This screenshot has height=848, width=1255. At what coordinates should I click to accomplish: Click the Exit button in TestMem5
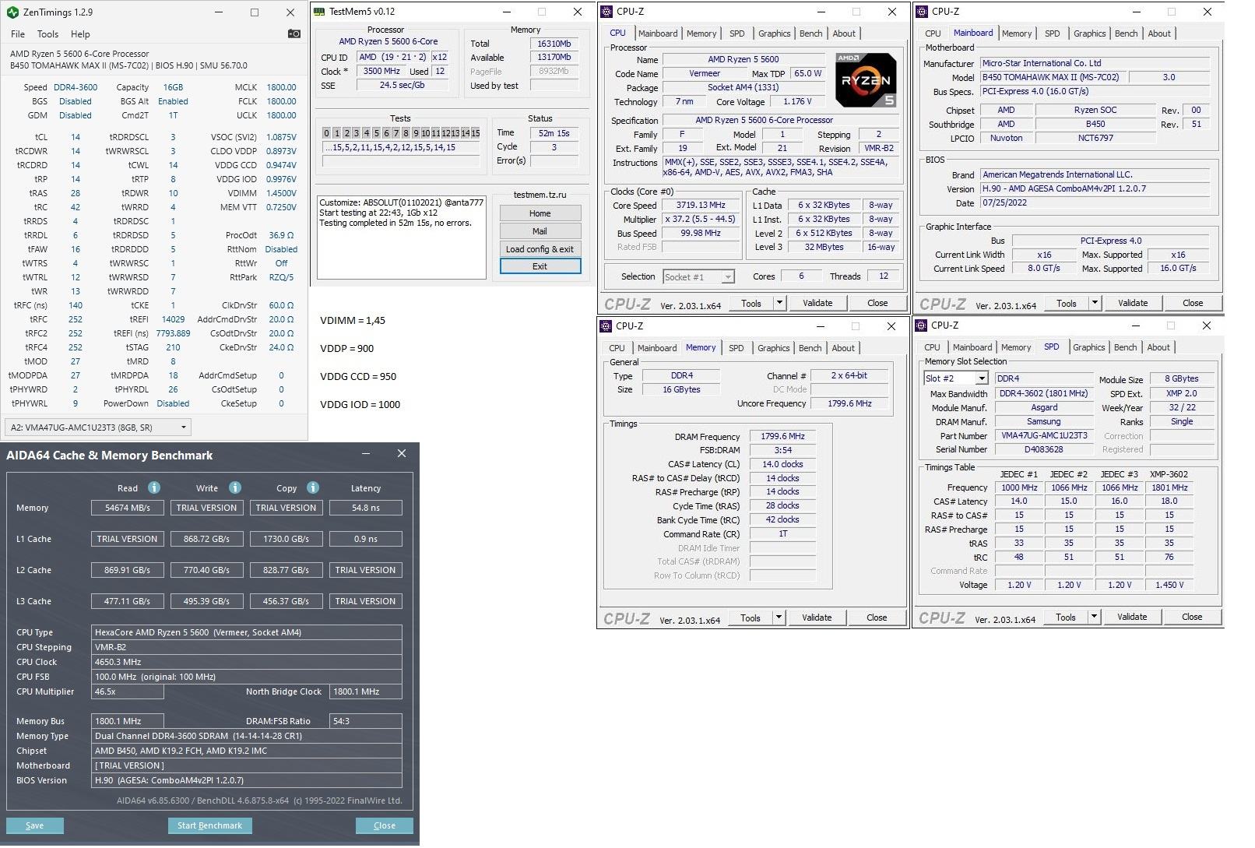[540, 266]
